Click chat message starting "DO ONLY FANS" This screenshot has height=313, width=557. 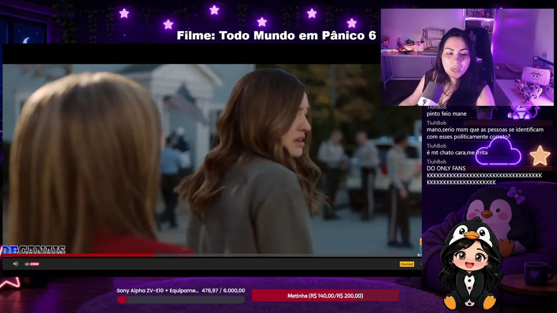point(484,175)
